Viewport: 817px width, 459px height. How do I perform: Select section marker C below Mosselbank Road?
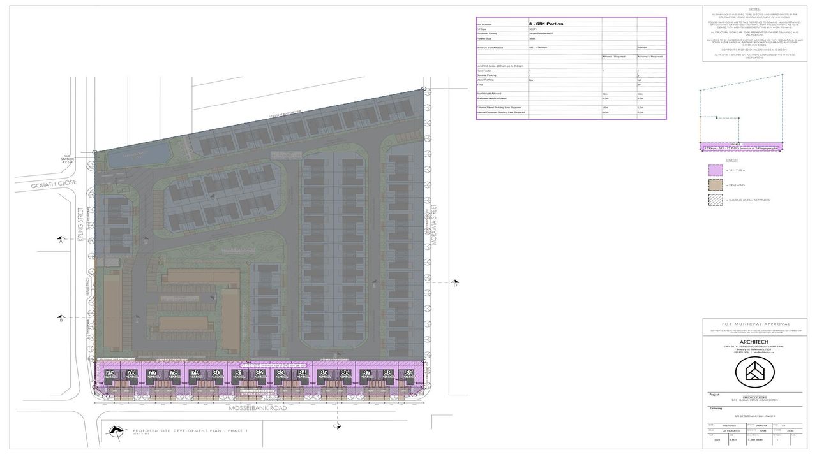[336, 426]
